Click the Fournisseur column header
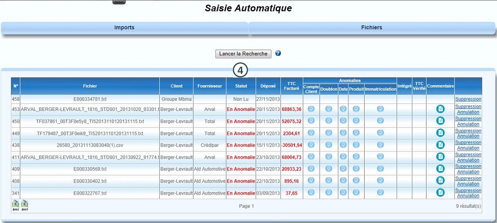Screen dimensions: 497x223 click(209, 86)
